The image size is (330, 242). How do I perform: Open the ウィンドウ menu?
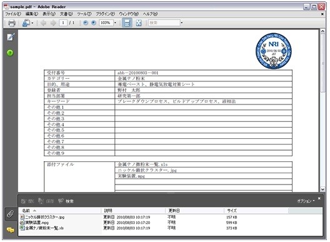click(129, 14)
